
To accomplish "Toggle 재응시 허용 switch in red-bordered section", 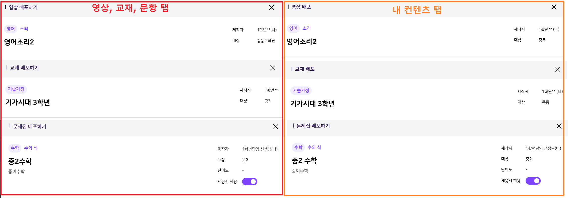I will pyautogui.click(x=250, y=182).
